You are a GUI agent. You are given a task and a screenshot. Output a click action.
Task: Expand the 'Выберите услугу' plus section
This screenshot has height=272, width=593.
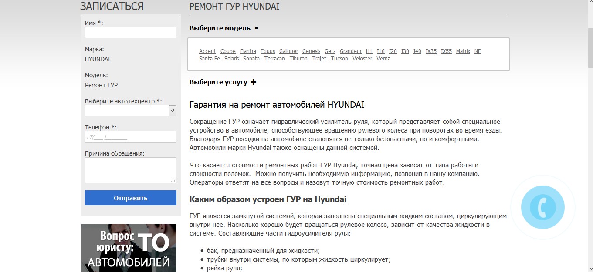tap(254, 82)
